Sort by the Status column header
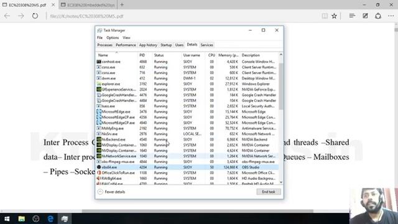 [167, 55]
